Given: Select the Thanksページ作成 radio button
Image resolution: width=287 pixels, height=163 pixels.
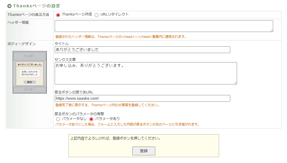Looking at the screenshot, I should (x=58, y=15).
